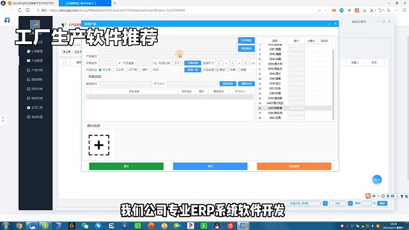Select the last product status radio
Viewport: 409px width, 230px height.
[x=151, y=70]
